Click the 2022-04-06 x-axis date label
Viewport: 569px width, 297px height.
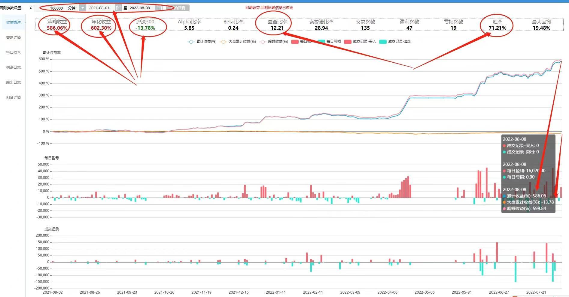pos(388,292)
